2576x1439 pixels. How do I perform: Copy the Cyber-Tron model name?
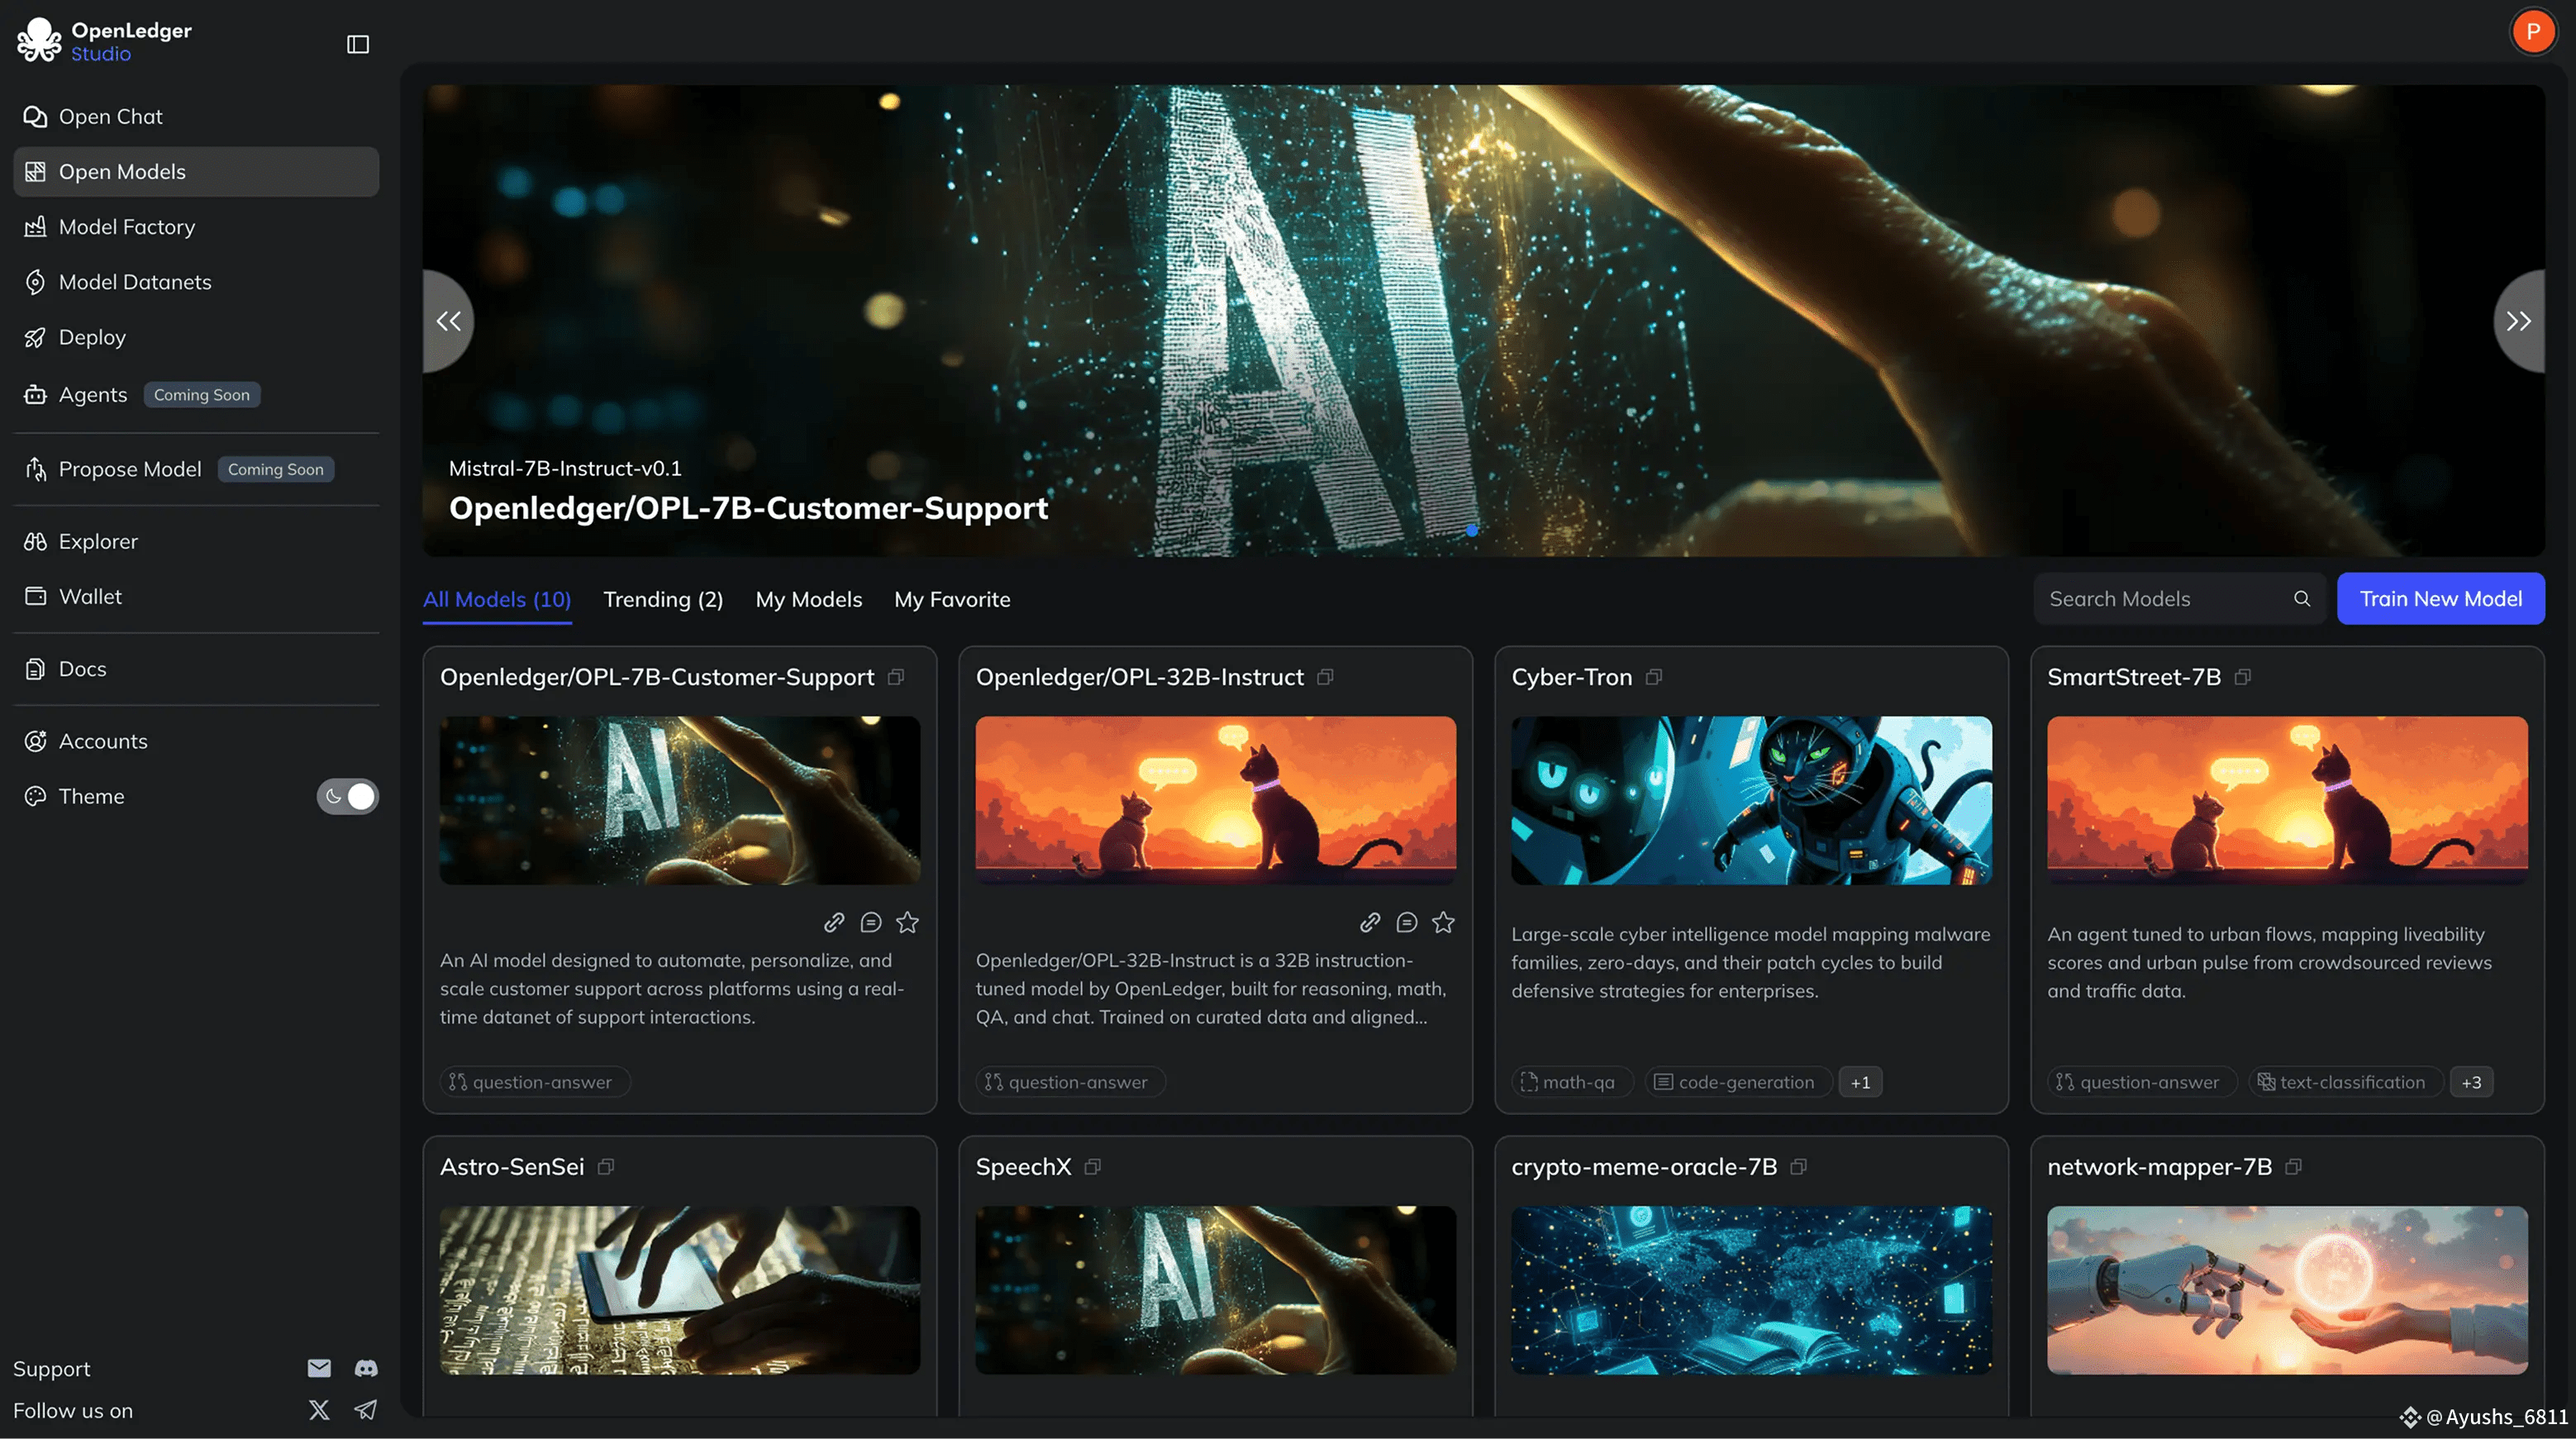coord(1654,677)
